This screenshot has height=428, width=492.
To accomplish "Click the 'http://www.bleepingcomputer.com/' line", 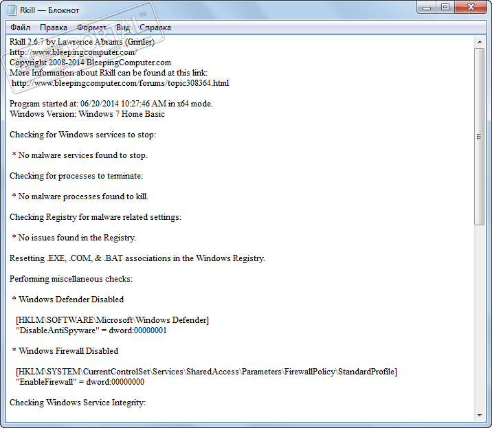I will tap(73, 52).
